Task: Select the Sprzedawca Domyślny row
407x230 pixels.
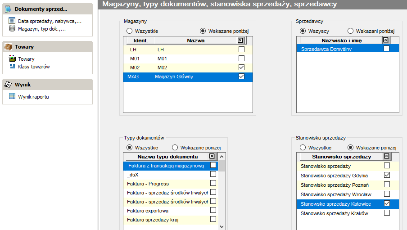Action: pos(348,49)
